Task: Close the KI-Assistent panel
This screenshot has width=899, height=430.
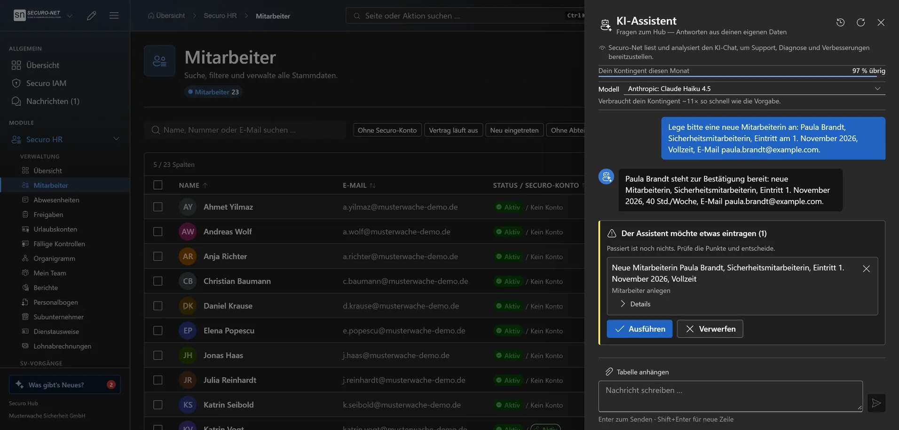Action: coord(881,22)
